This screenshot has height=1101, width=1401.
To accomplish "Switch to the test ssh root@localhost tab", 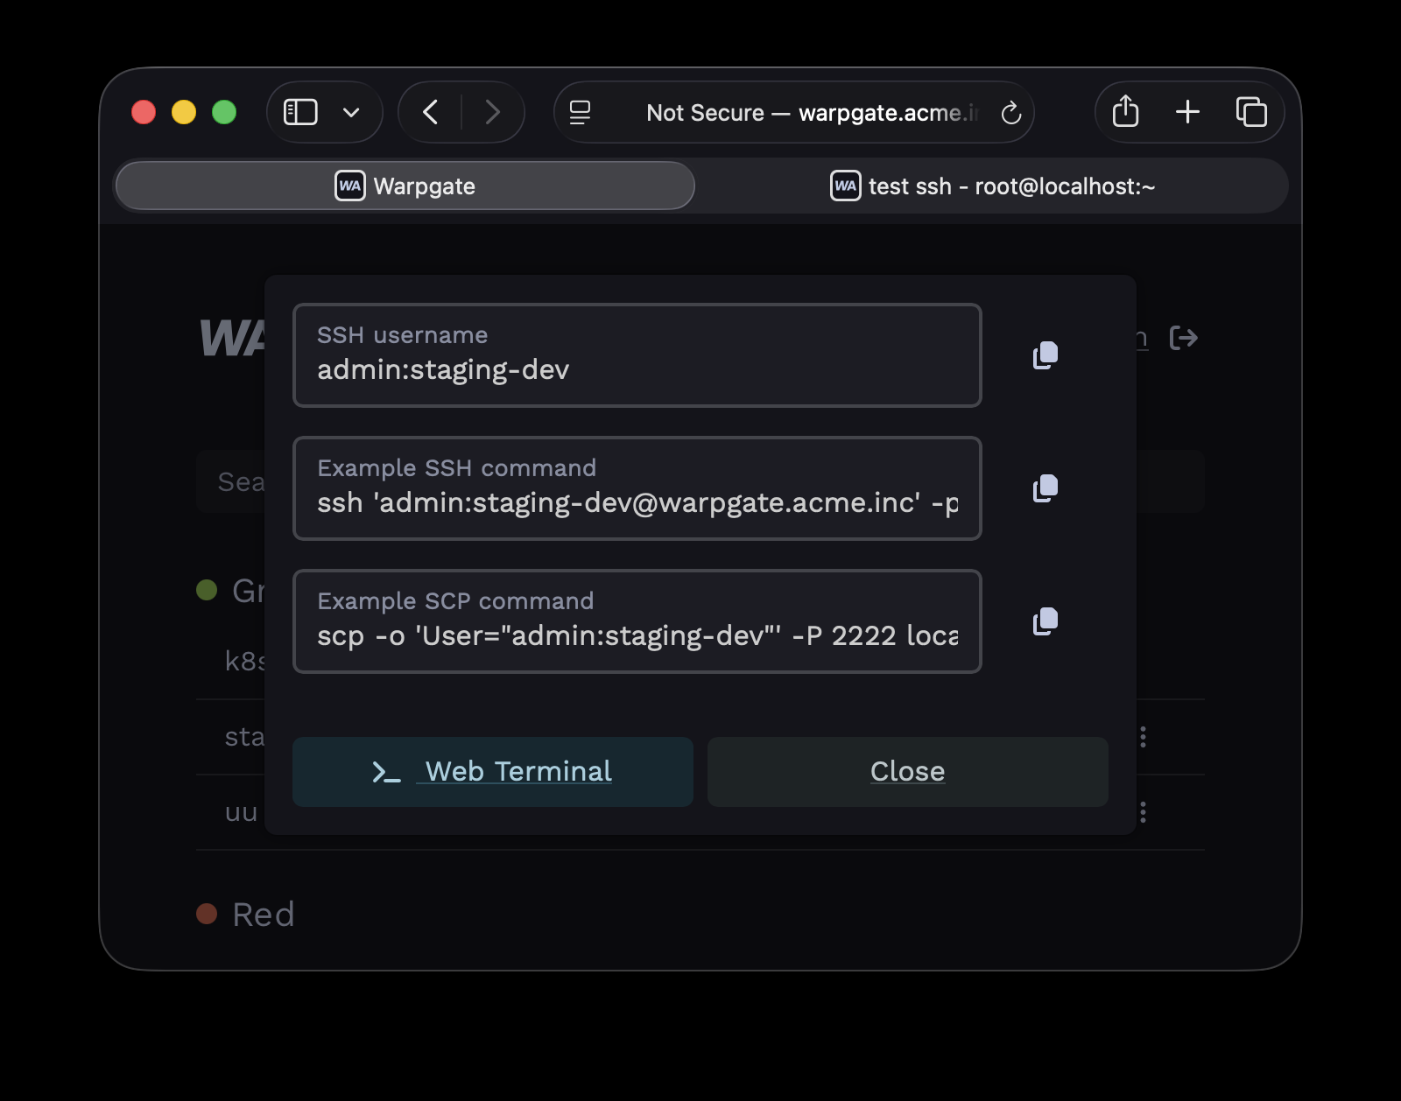I will [x=992, y=186].
